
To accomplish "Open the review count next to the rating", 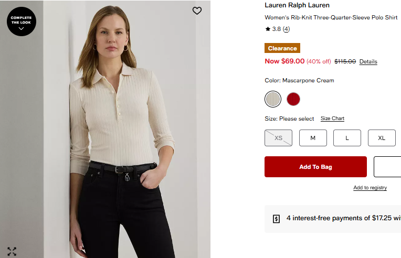I will click(x=286, y=29).
